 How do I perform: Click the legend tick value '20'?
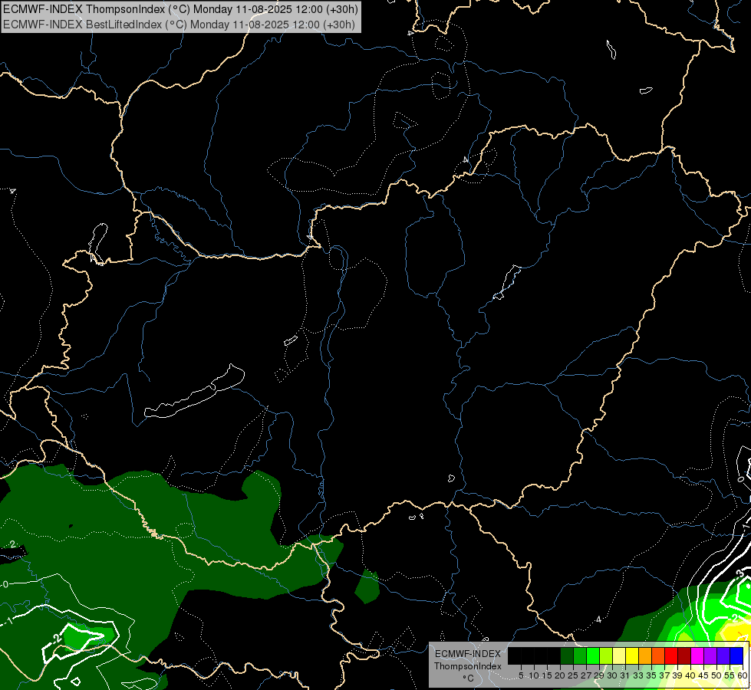560,675
